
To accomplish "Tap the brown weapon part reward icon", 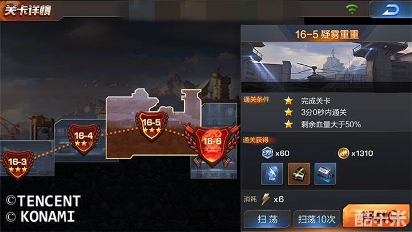I will (x=299, y=174).
